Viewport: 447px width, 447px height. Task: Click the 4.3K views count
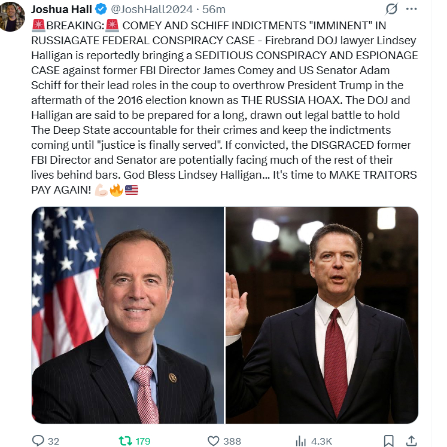click(x=322, y=441)
